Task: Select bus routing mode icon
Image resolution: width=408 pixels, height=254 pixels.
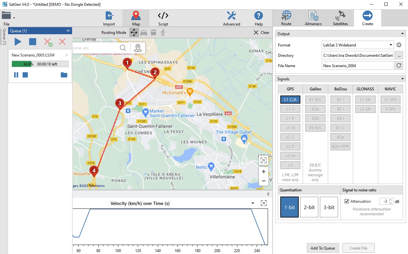Action: 153,33
